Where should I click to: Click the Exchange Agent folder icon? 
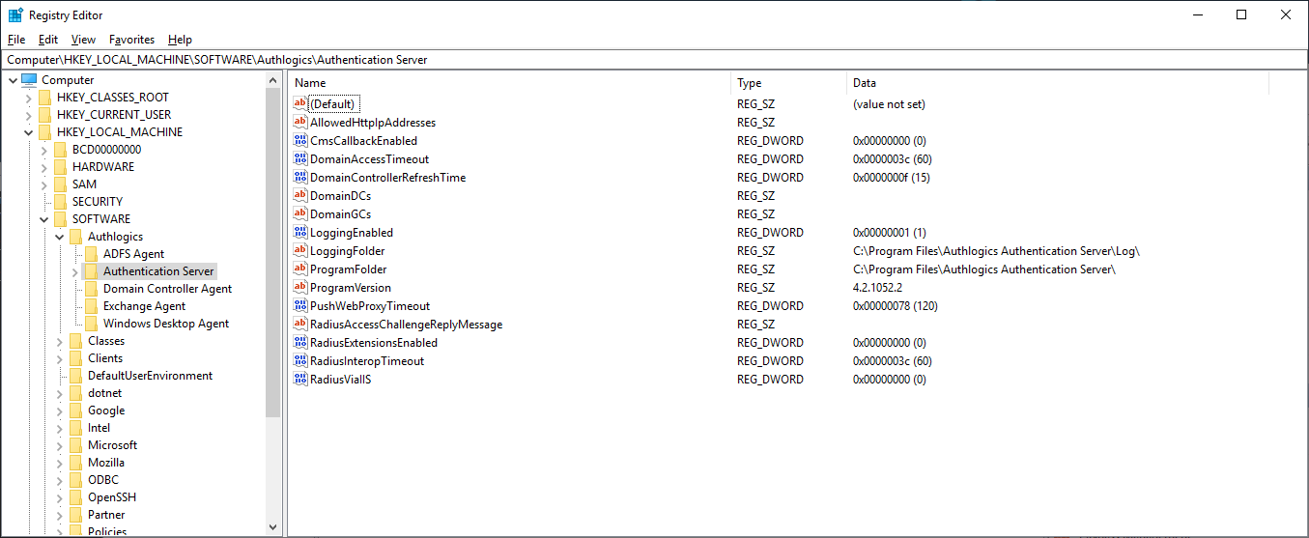(x=91, y=306)
